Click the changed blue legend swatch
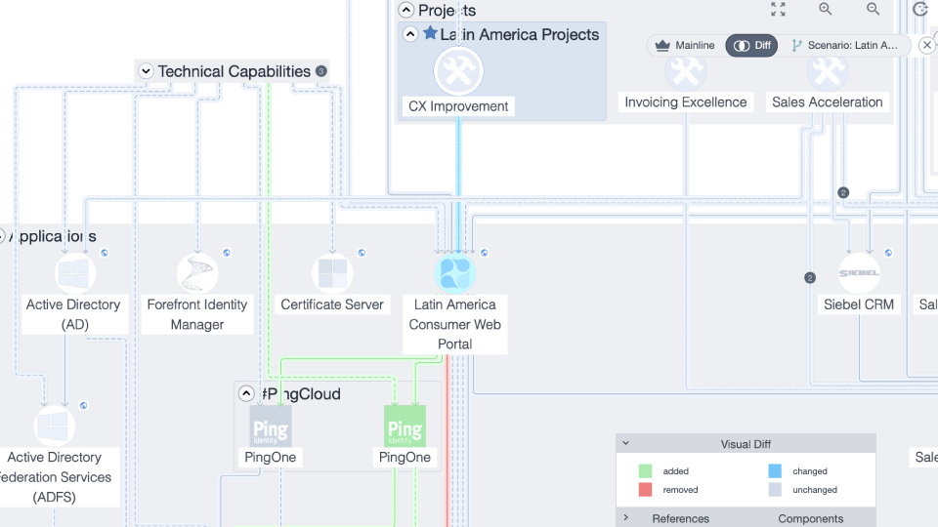The width and height of the screenshot is (938, 527). [775, 470]
